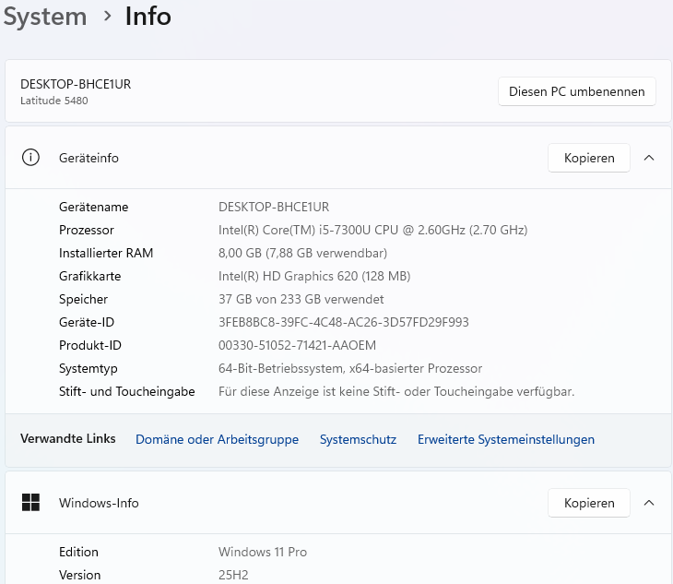Select the 37 GB von 233 GB verwendet value
Image resolution: width=673 pixels, height=584 pixels.
pyautogui.click(x=301, y=299)
